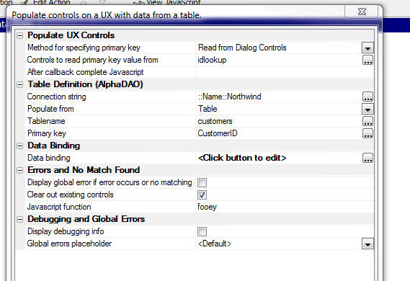Screen dimensions: 410x281
Task: Click the '<Default>' placeholder value
Action: (x=215, y=244)
